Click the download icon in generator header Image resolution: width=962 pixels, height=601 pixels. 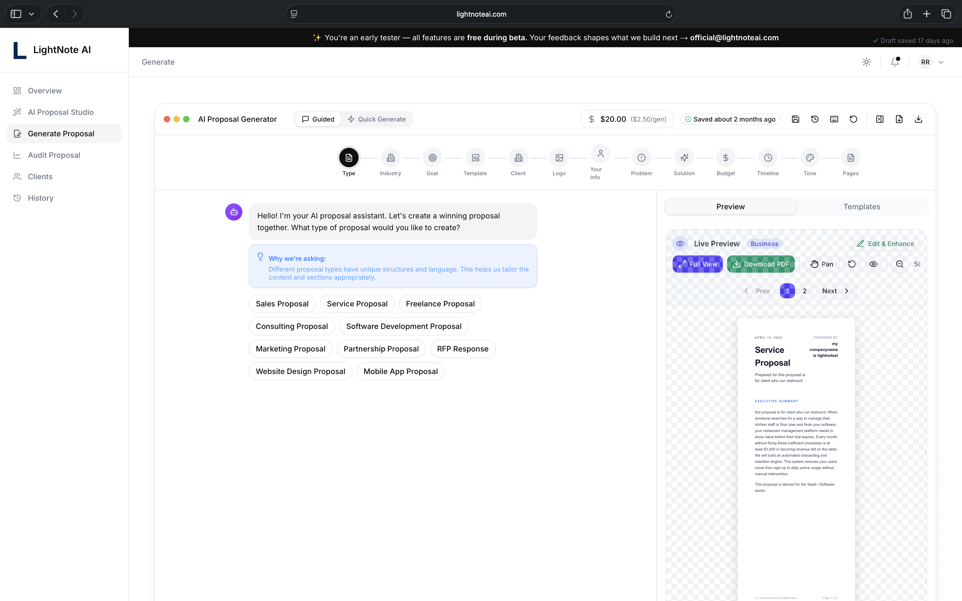pyautogui.click(x=918, y=119)
